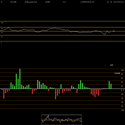Click the RSI panel 30 level label
Screen dimensions: 125x125
coord(2,37)
